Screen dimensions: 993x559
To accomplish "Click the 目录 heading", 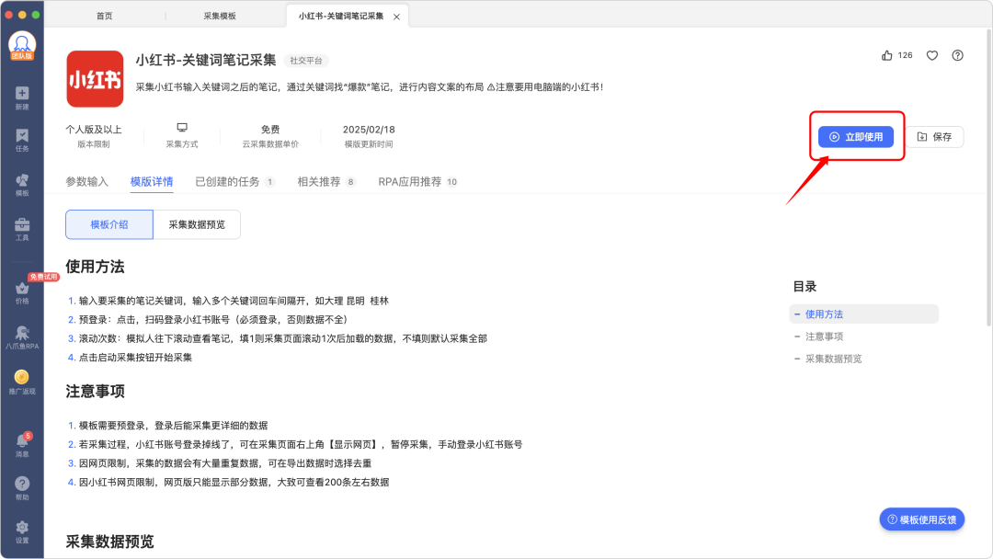I will (x=805, y=287).
